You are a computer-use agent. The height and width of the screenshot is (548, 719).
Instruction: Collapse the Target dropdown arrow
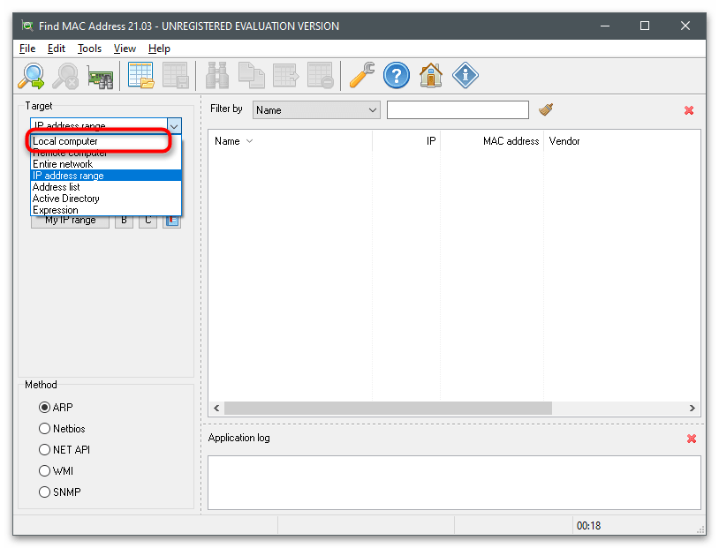tap(174, 126)
